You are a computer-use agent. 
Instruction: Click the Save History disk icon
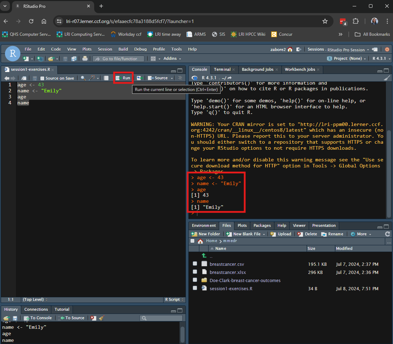[x=15, y=318]
